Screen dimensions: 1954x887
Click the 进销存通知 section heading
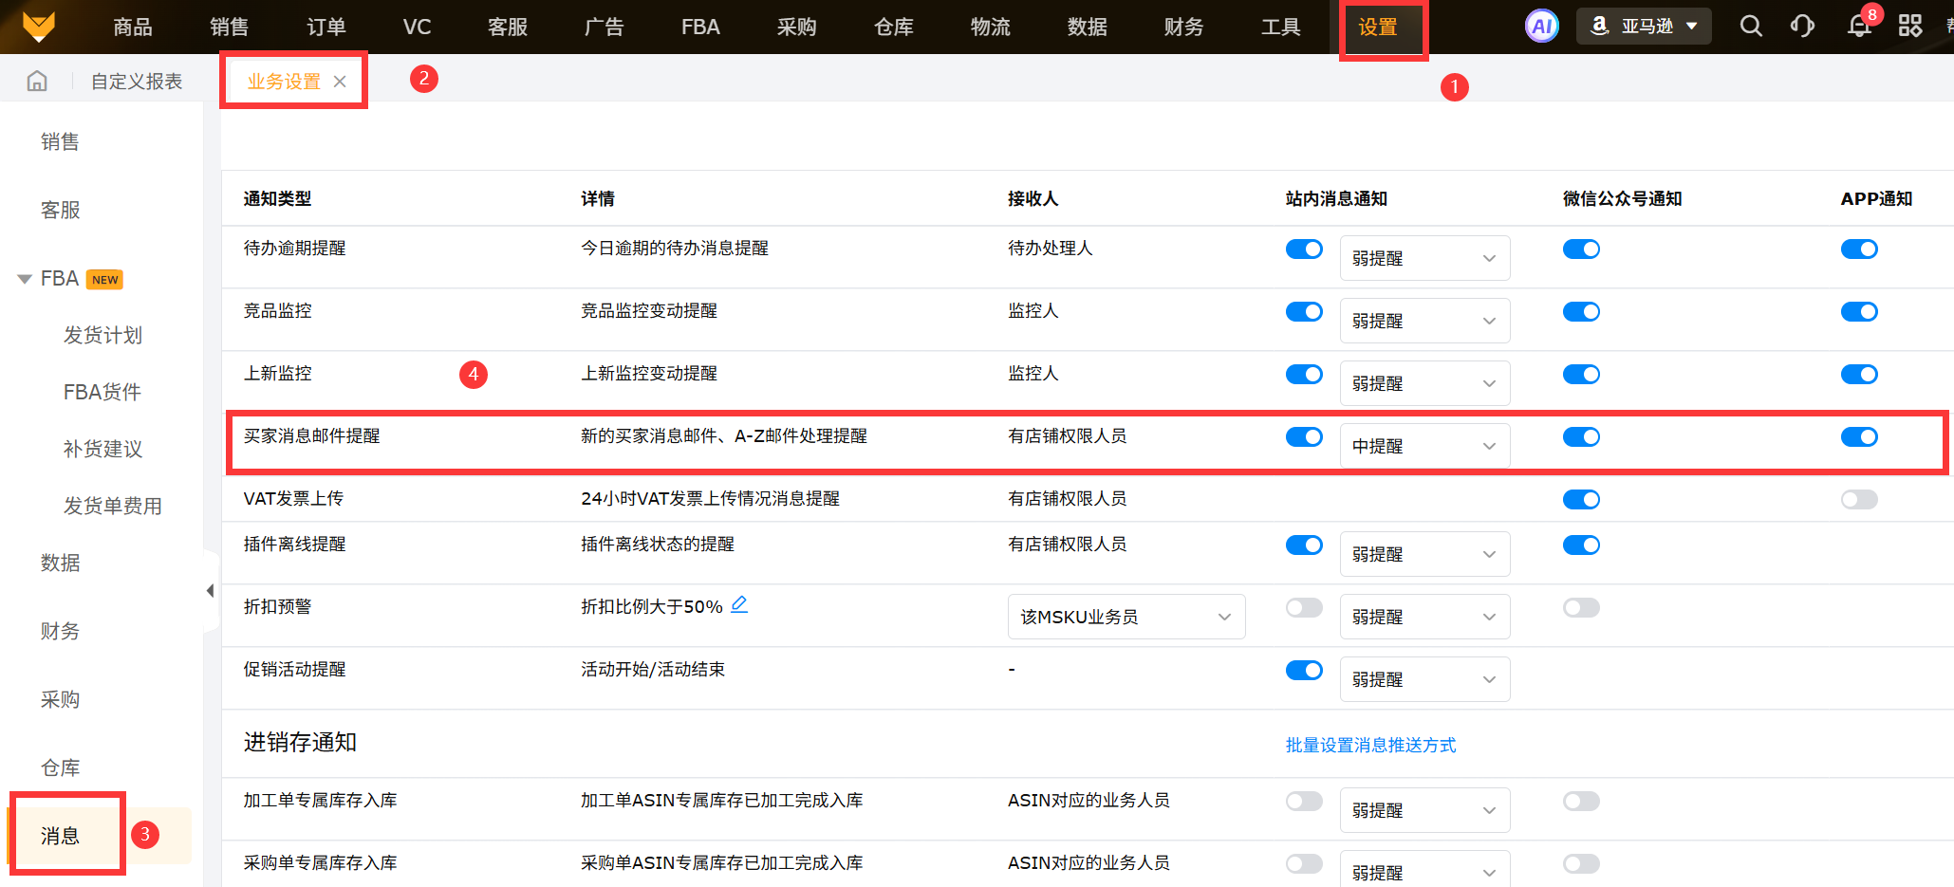[x=300, y=742]
